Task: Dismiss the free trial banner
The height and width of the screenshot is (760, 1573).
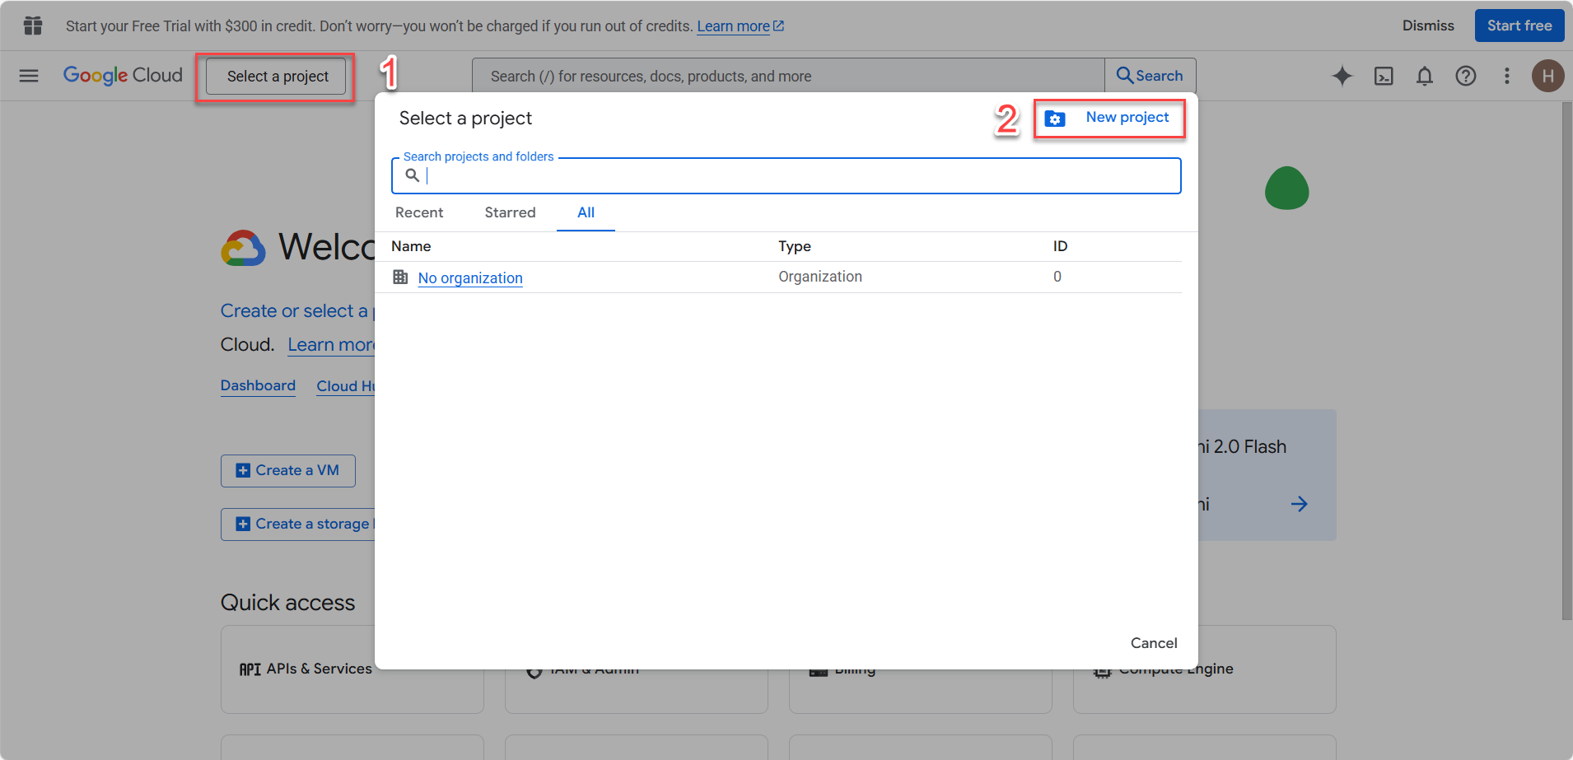Action: click(x=1428, y=26)
